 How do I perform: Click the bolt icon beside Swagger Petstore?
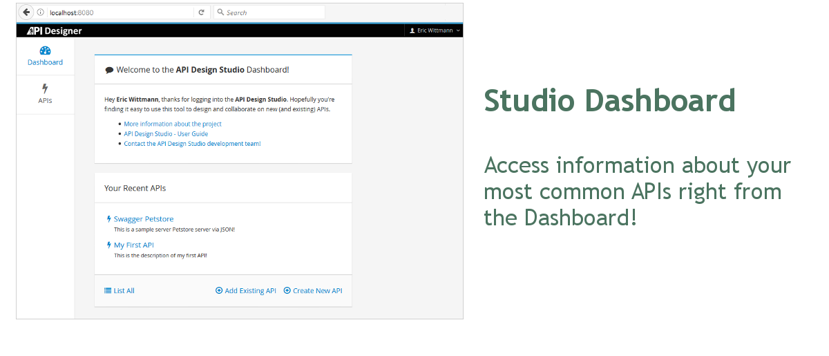pyautogui.click(x=109, y=219)
